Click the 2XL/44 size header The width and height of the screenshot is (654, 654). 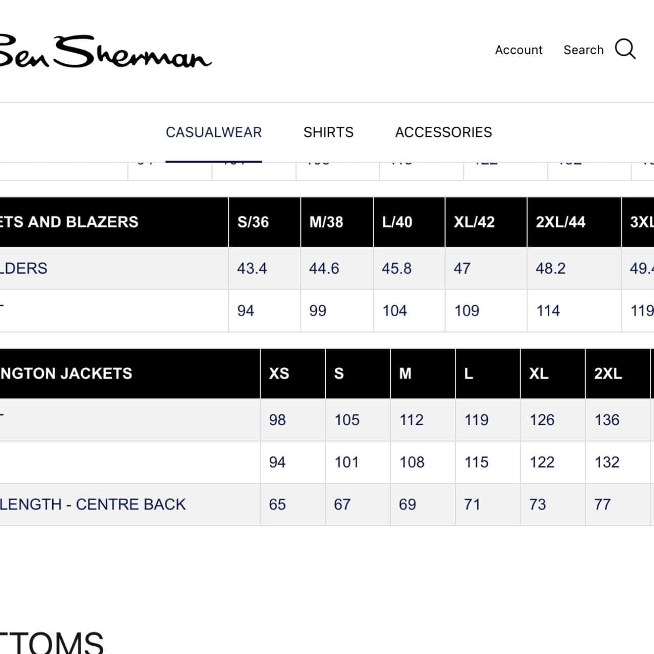[x=560, y=222]
